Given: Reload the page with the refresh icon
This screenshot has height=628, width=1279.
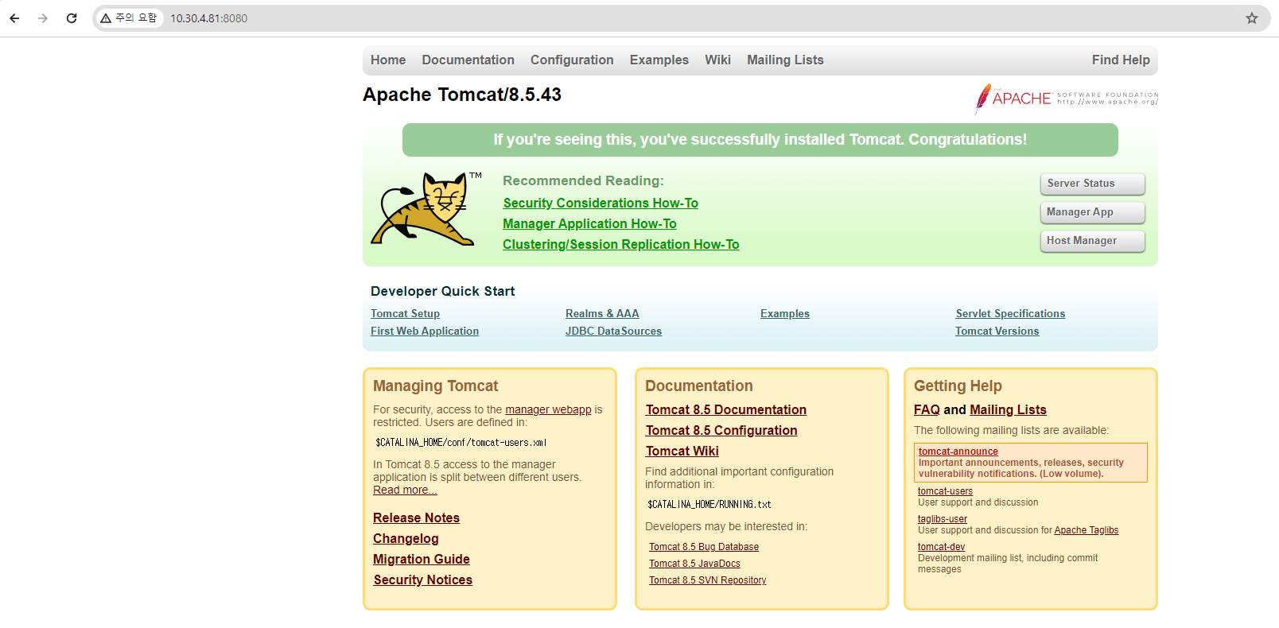Looking at the screenshot, I should coord(72,18).
